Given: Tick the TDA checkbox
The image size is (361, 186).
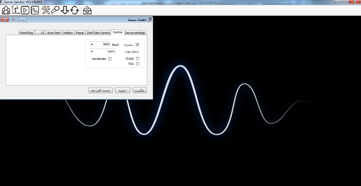Looking at the screenshot, I should [138, 64].
